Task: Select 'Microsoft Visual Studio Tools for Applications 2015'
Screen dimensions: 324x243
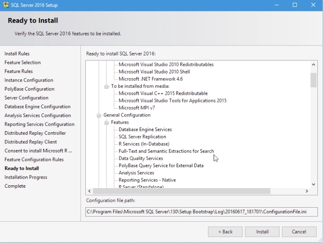Action: click(x=172, y=101)
